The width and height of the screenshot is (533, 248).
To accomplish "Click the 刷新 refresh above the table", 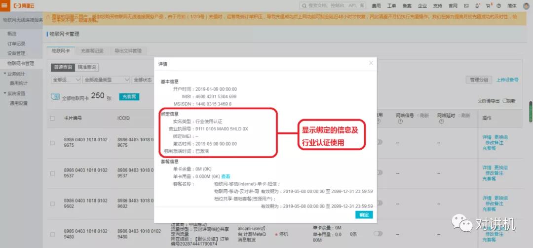I will [509, 101].
